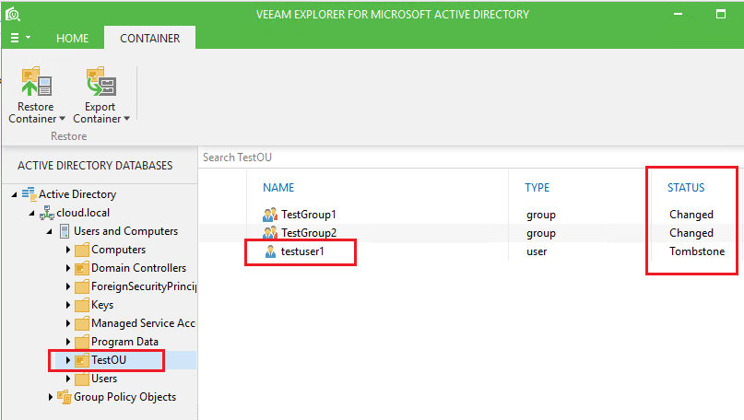Sort by the STATUS column header
Image resolution: width=744 pixels, height=420 pixels.
click(686, 188)
